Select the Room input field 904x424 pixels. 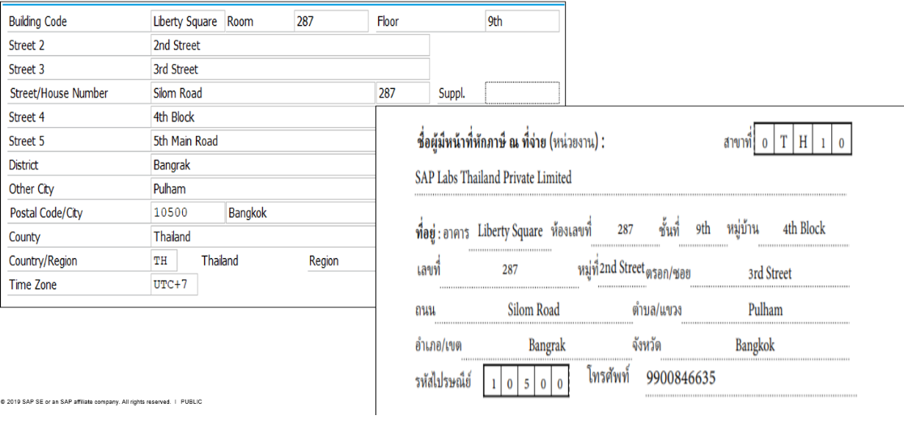pos(331,22)
